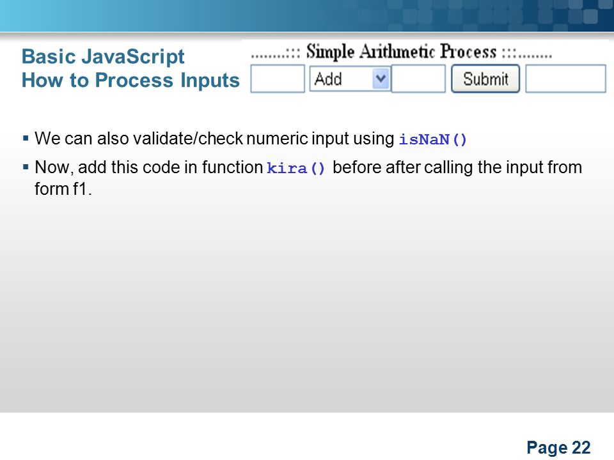Click the 'Basic JavaScript' title line
The image size is (614, 460).
[103, 57]
